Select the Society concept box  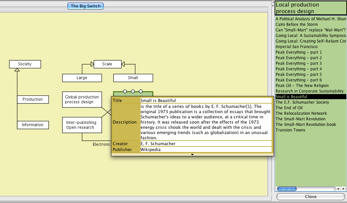coord(25,64)
